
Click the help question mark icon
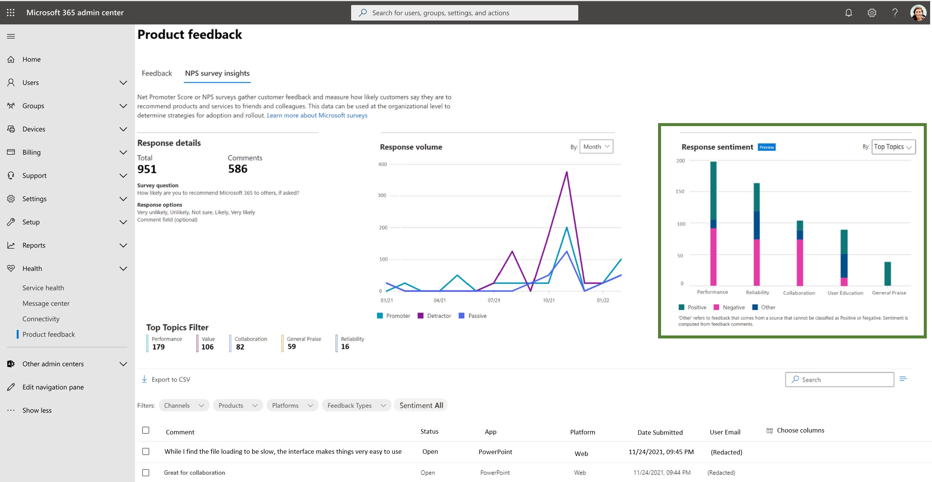pos(894,13)
